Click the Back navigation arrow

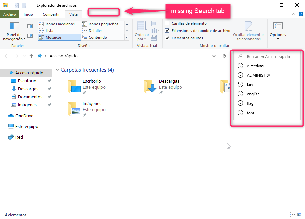[7, 56]
